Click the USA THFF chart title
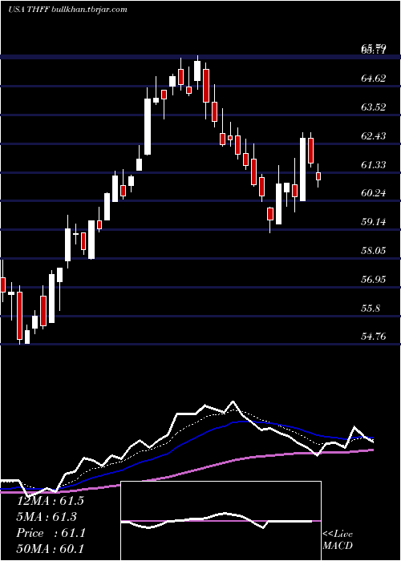This screenshot has height=561, width=401. 68,9
